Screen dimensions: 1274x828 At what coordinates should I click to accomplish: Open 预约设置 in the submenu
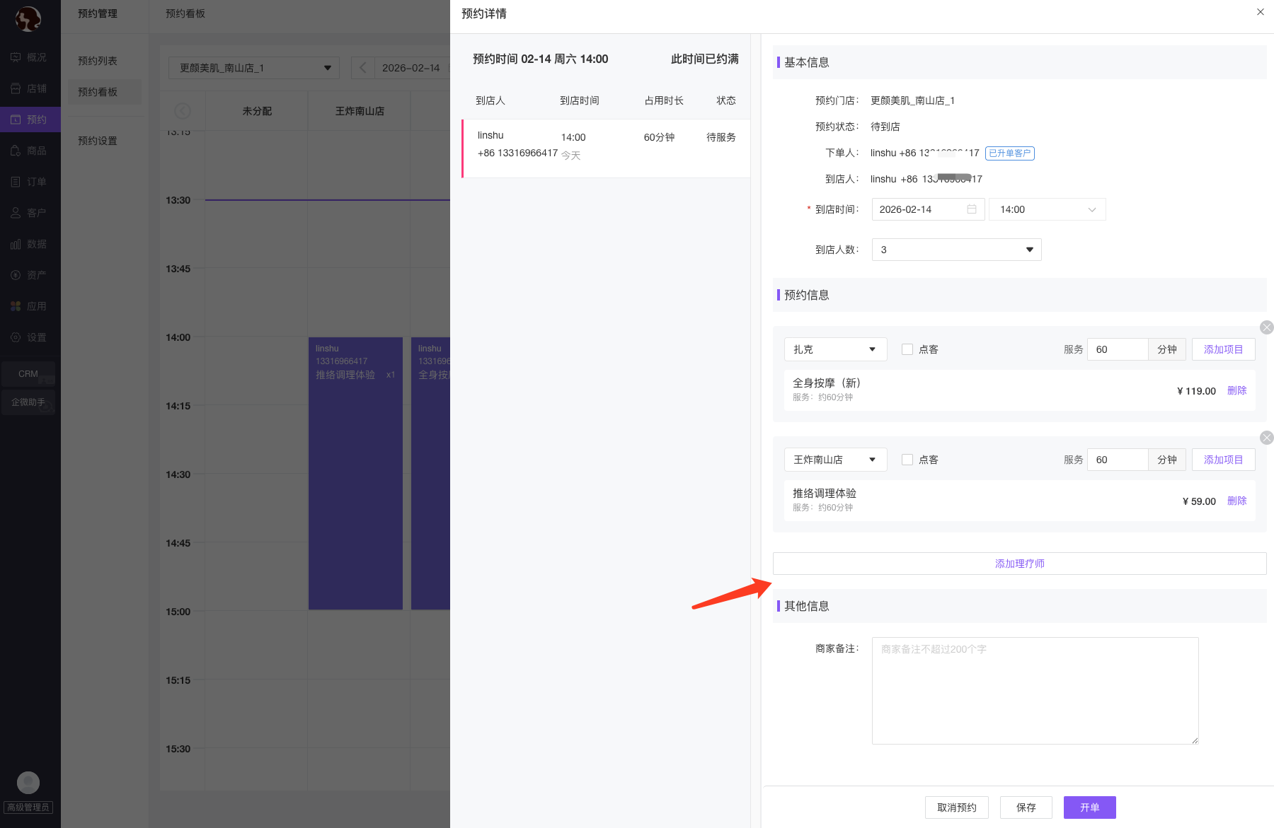point(98,141)
